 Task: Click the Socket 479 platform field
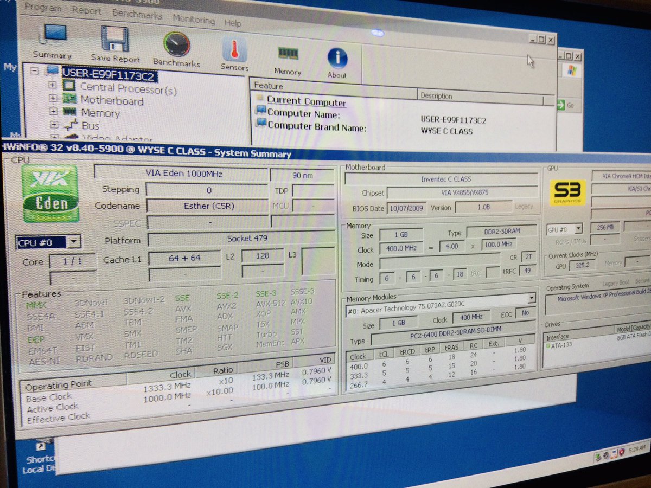(240, 239)
